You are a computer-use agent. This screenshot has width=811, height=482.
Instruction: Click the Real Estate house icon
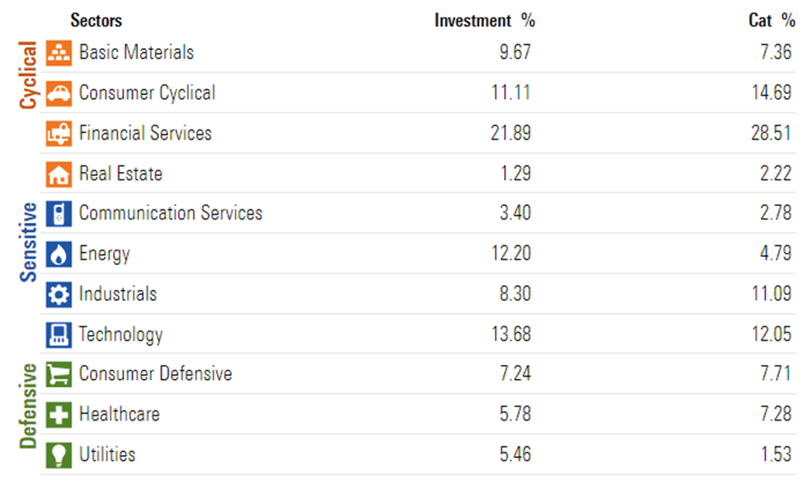pyautogui.click(x=58, y=174)
